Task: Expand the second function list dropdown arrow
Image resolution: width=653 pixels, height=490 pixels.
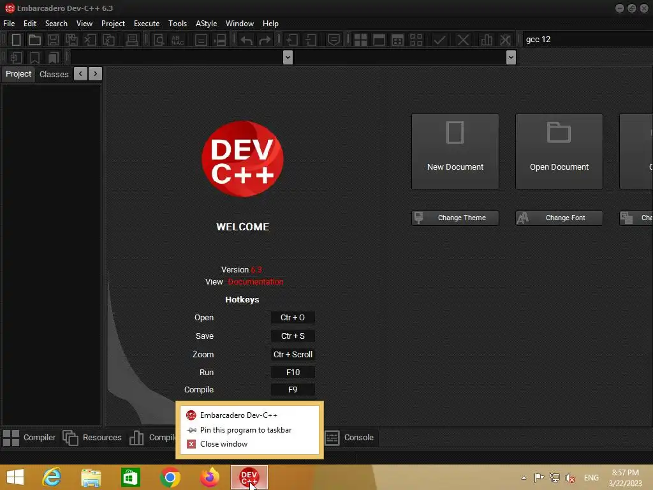Action: point(511,57)
